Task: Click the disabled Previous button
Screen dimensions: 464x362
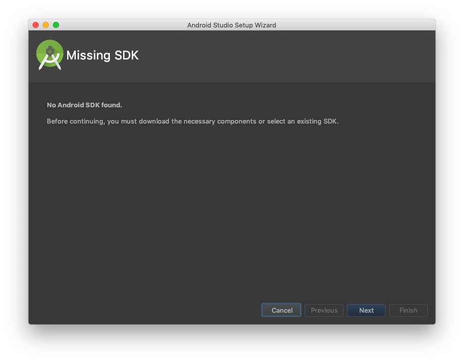Action: [324, 310]
